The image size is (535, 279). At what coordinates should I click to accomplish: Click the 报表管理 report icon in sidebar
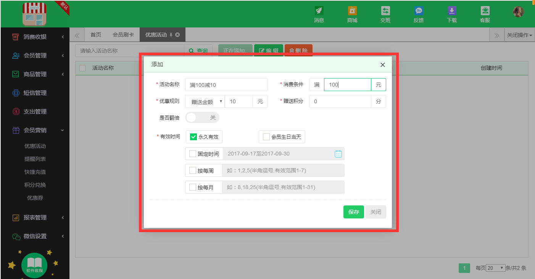tap(16, 218)
